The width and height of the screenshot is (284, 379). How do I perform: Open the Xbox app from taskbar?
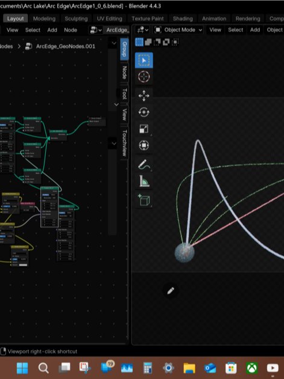(252, 368)
